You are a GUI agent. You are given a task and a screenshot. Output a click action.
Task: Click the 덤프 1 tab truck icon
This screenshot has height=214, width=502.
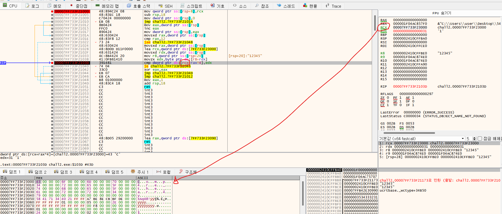pos(5,172)
